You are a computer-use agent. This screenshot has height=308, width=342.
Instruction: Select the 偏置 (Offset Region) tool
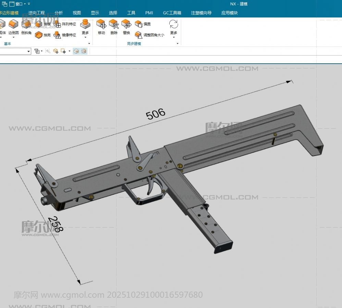coord(143,24)
